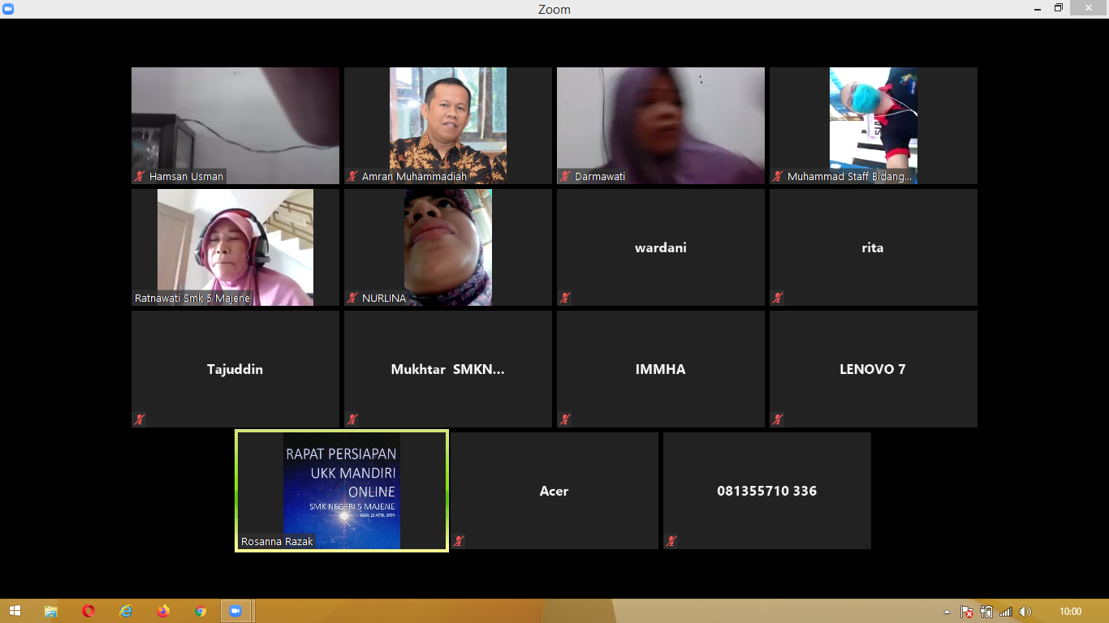Open File Explorer from the taskbar
1109x623 pixels.
tap(51, 611)
